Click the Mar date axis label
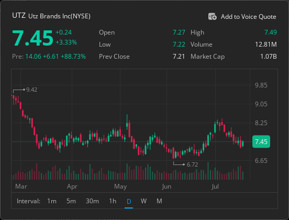 tap(21, 186)
